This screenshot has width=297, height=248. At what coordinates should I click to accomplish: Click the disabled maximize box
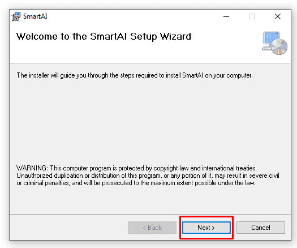point(252,16)
